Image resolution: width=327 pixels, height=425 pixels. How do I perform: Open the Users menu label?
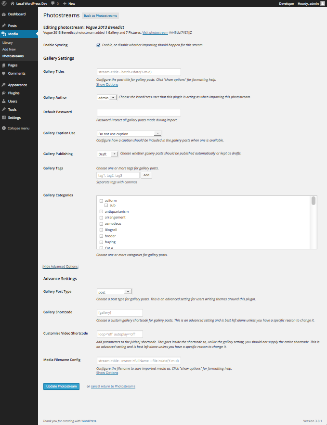(x=13, y=101)
